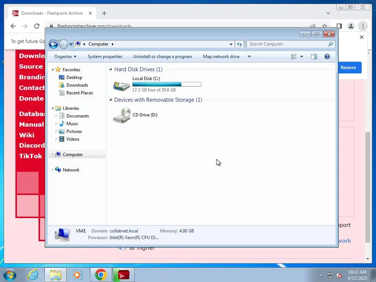Open the view options dropdown arrow
This screenshot has height=282, width=376.
pyautogui.click(x=302, y=57)
